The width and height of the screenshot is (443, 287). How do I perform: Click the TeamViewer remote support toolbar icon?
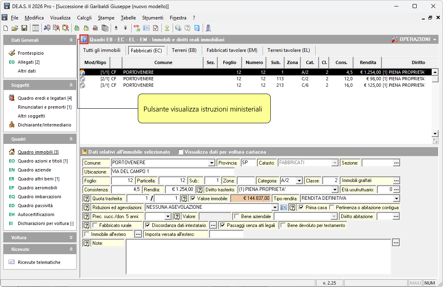pos(197,28)
